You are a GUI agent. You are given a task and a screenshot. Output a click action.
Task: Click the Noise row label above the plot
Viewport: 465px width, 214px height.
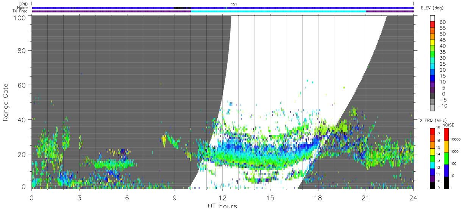[22, 8]
